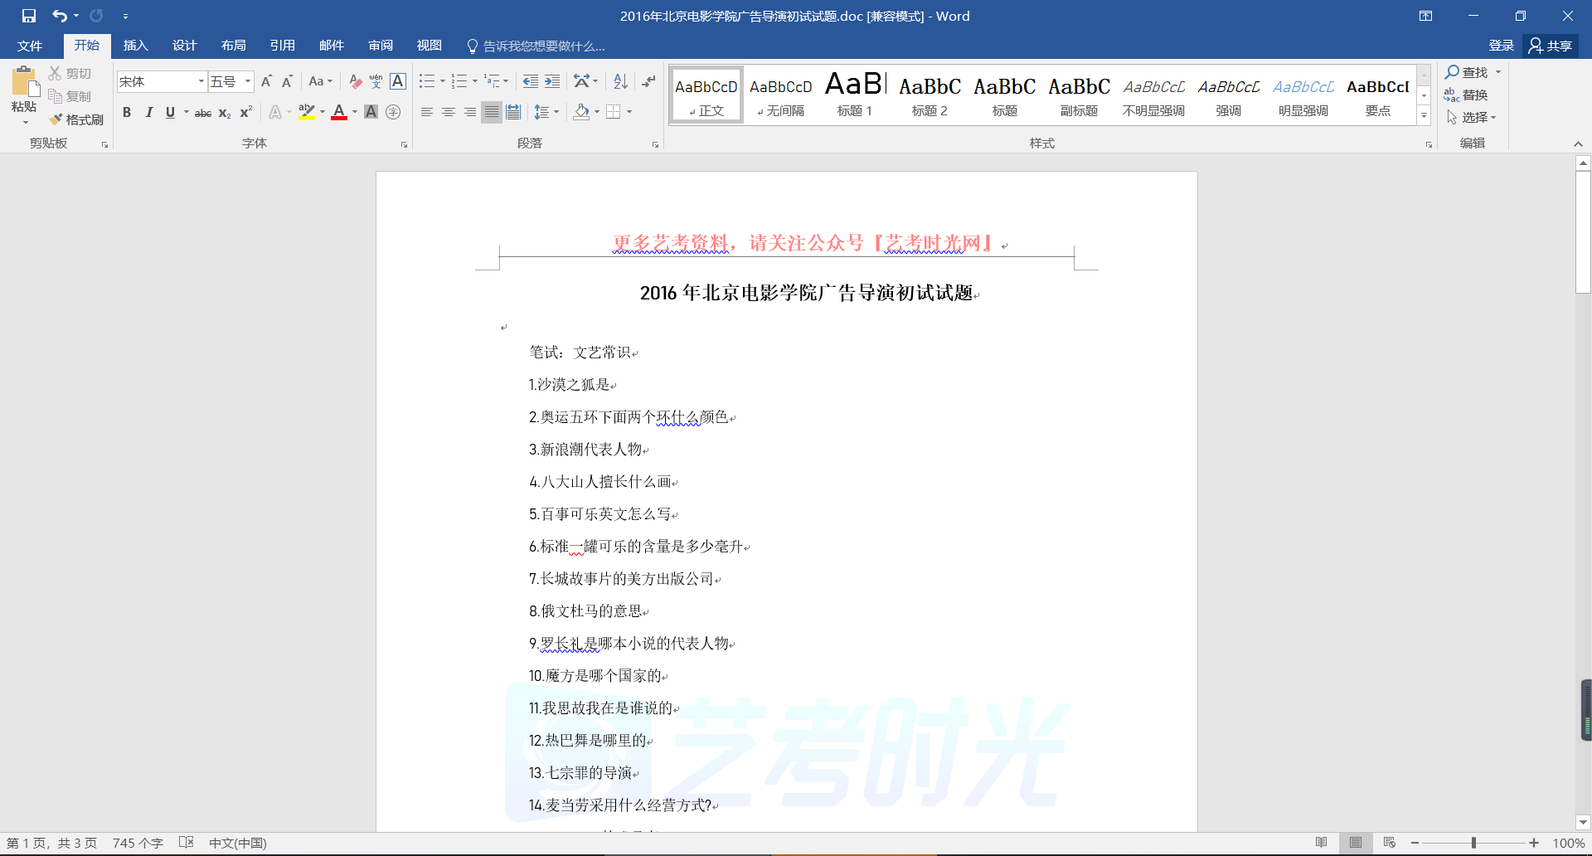The height and width of the screenshot is (856, 1592).
Task: Click the Undo arrow icon
Action: 59,16
